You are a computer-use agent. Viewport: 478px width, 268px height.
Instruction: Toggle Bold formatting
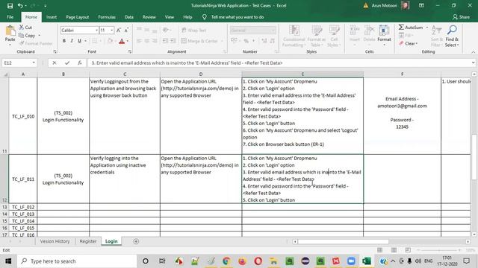point(64,41)
